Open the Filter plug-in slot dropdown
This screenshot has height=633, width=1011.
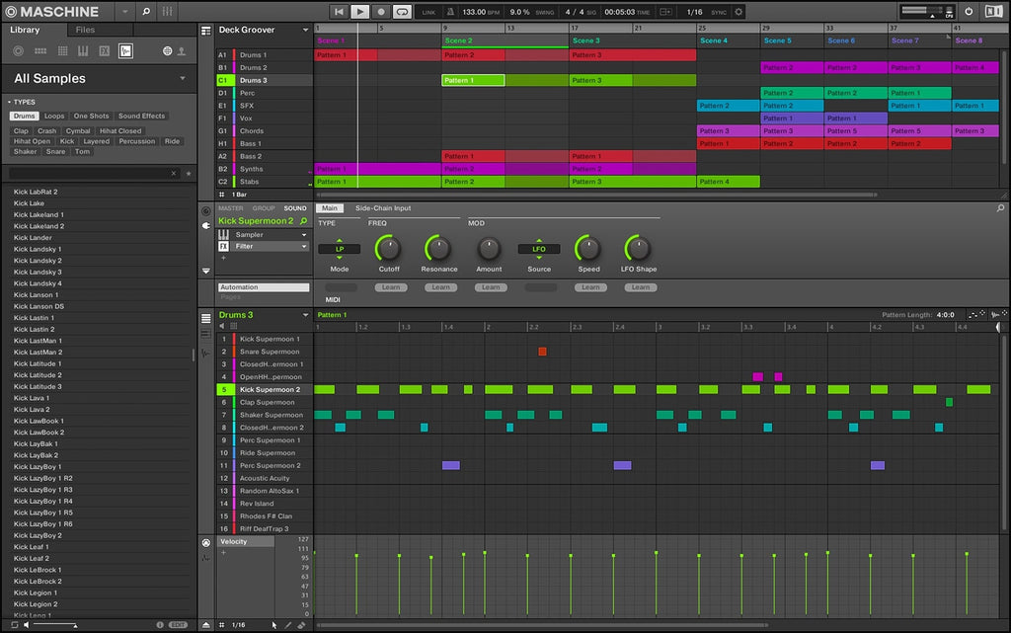click(303, 247)
